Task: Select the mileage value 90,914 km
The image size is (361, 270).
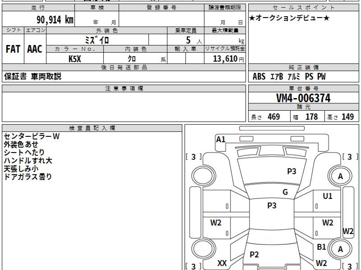Action: click(x=55, y=20)
